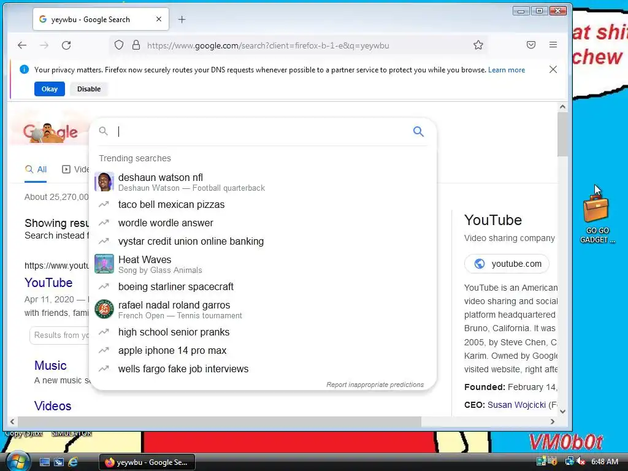628x471 pixels.
Task: Click the blue search magnifier button
Action: point(418,131)
